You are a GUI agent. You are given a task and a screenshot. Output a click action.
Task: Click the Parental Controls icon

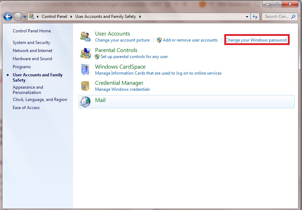85,53
